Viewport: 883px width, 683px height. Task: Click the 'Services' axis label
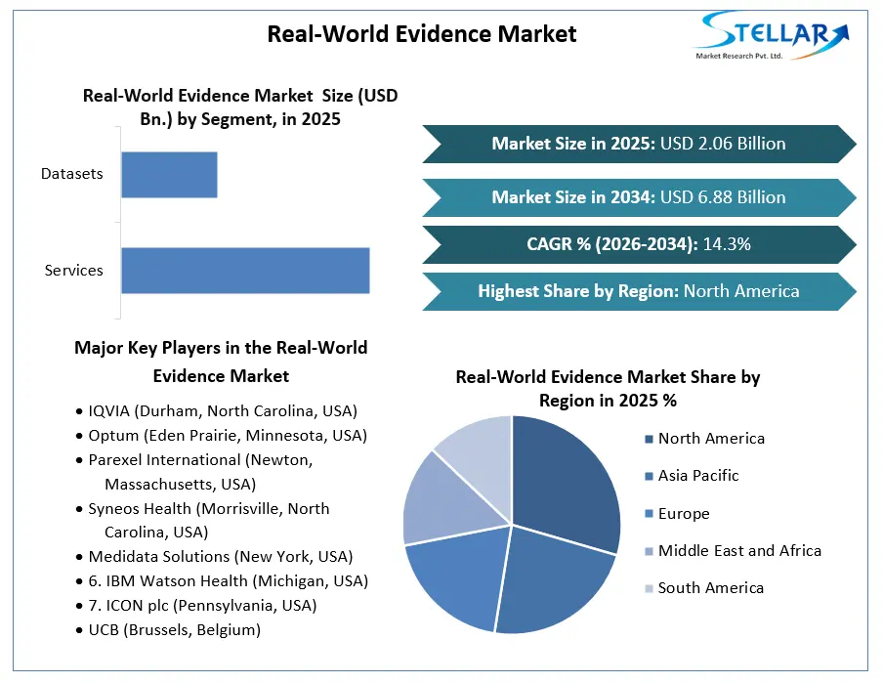tap(74, 271)
